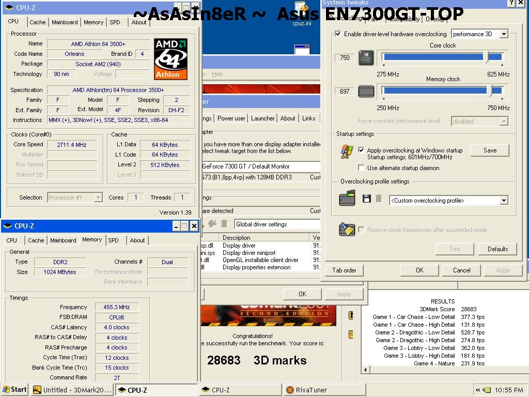Click the taskbar clock showing 10:55 PM

[509, 390]
